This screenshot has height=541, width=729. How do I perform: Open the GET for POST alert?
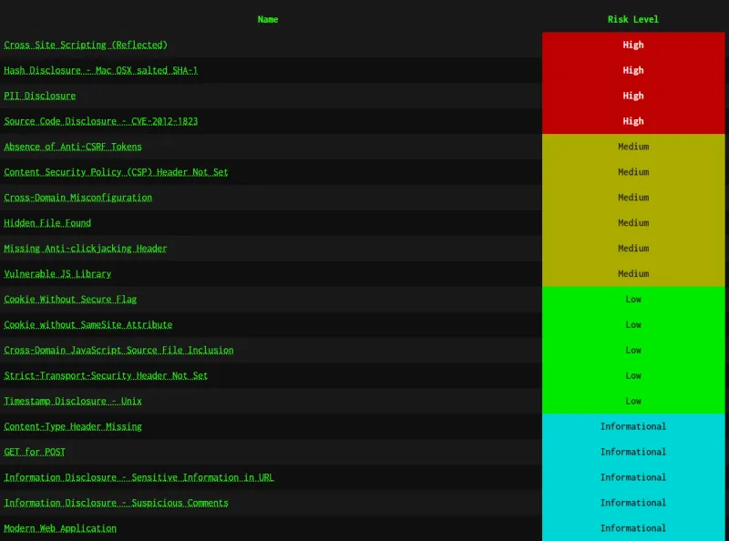coord(35,453)
